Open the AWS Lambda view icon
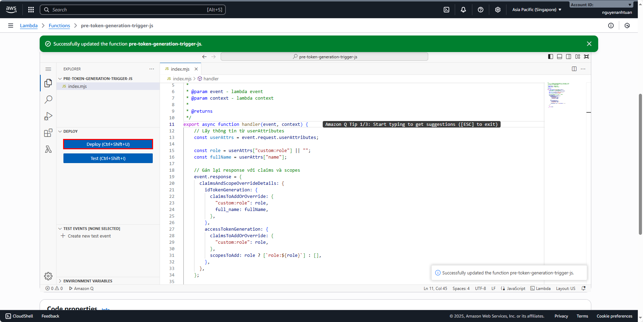Viewport: 643px width, 322px height. (48, 149)
